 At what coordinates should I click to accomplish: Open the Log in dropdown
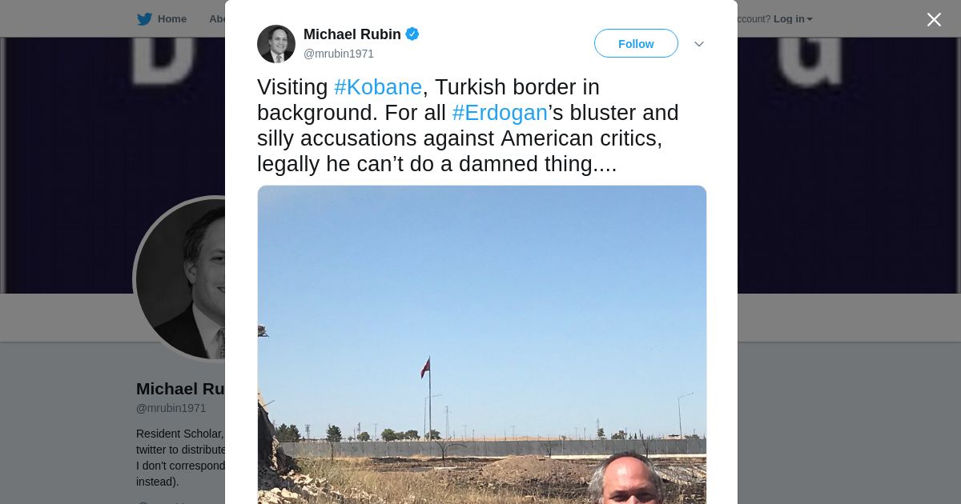click(x=792, y=19)
